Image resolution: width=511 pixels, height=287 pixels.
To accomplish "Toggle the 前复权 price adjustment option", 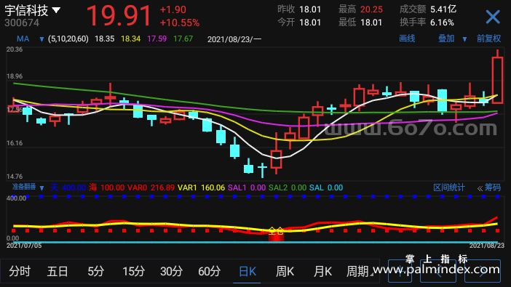I will (488, 39).
